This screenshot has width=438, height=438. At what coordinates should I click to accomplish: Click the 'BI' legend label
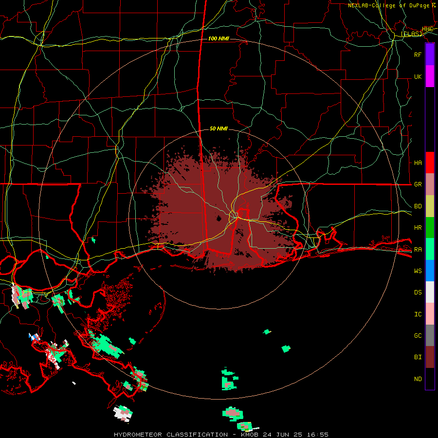click(418, 357)
